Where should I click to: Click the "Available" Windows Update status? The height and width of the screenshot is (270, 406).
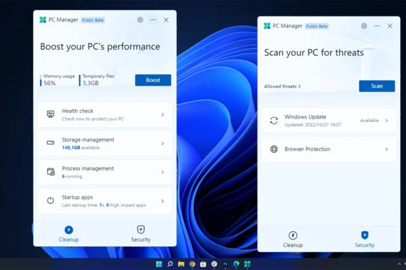tap(370, 121)
